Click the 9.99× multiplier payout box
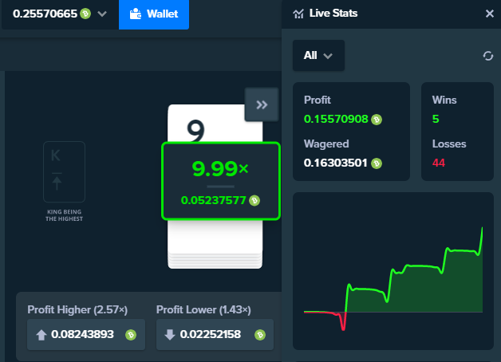 (x=221, y=181)
